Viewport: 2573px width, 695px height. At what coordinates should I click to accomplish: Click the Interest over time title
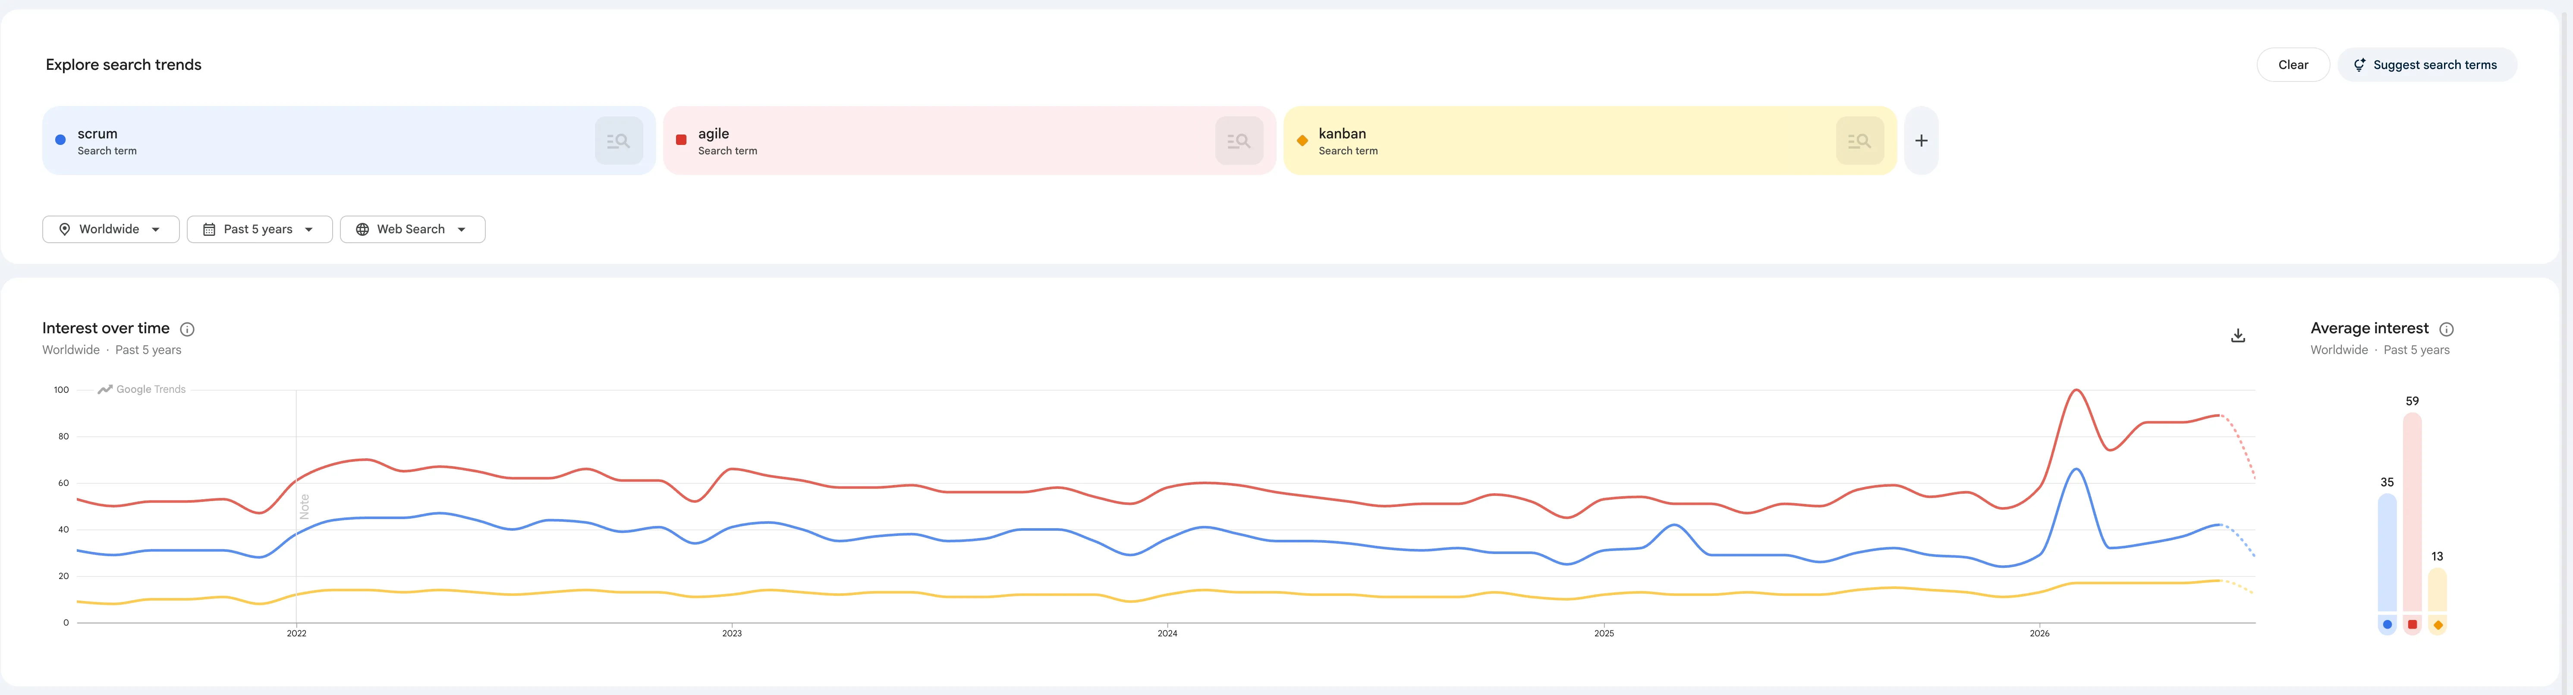coord(106,329)
